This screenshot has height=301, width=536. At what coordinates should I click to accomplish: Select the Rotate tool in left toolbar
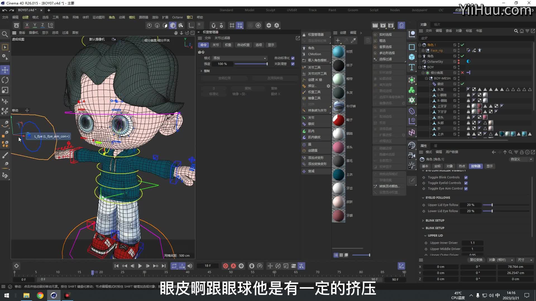(5, 80)
